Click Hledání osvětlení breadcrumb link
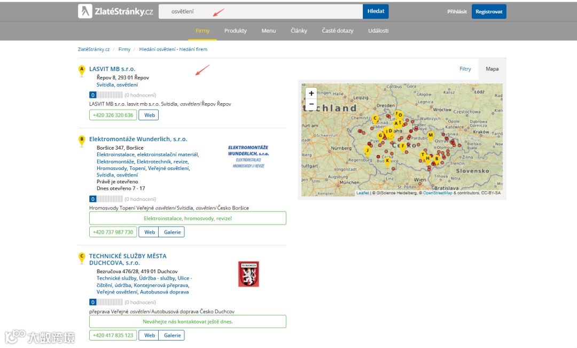Screen dimensions: 577x348 pyautogui.click(x=173, y=49)
